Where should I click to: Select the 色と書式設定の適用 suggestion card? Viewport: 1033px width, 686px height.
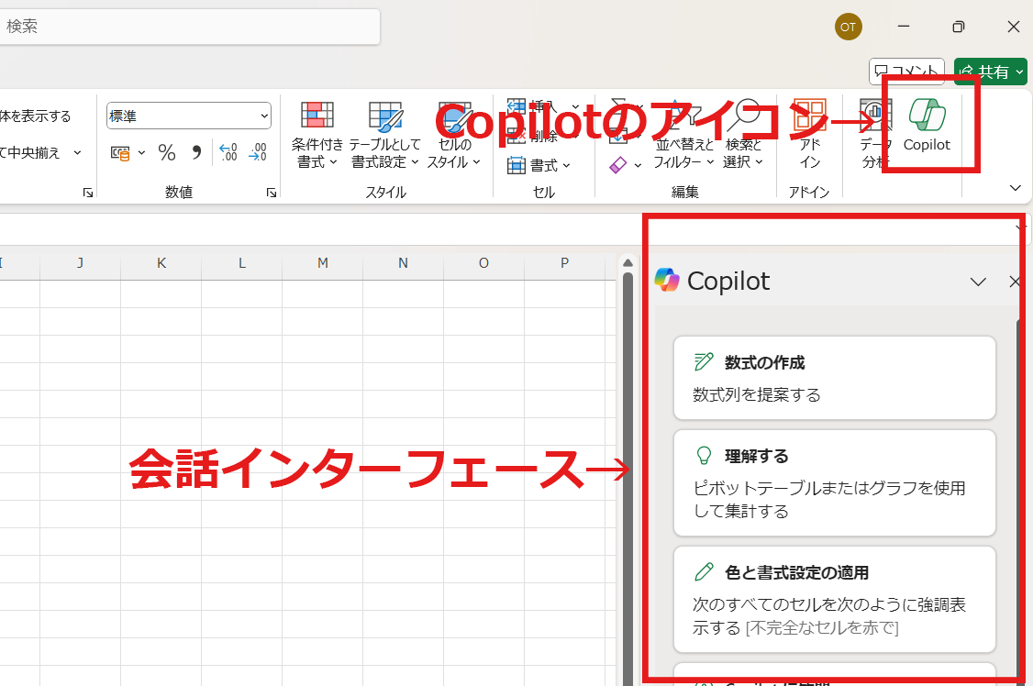click(834, 599)
